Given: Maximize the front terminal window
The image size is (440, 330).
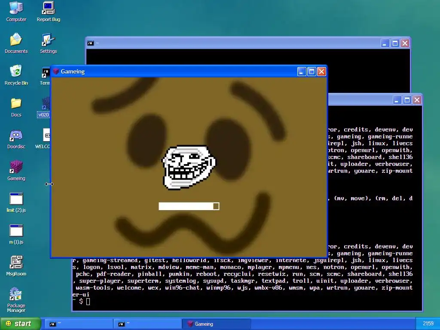Looking at the screenshot, I should [x=407, y=100].
